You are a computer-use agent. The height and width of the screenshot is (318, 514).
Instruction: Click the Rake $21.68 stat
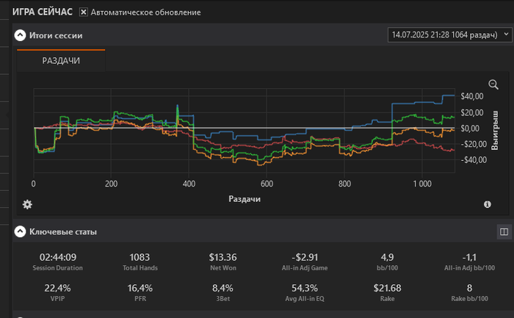[x=388, y=287]
